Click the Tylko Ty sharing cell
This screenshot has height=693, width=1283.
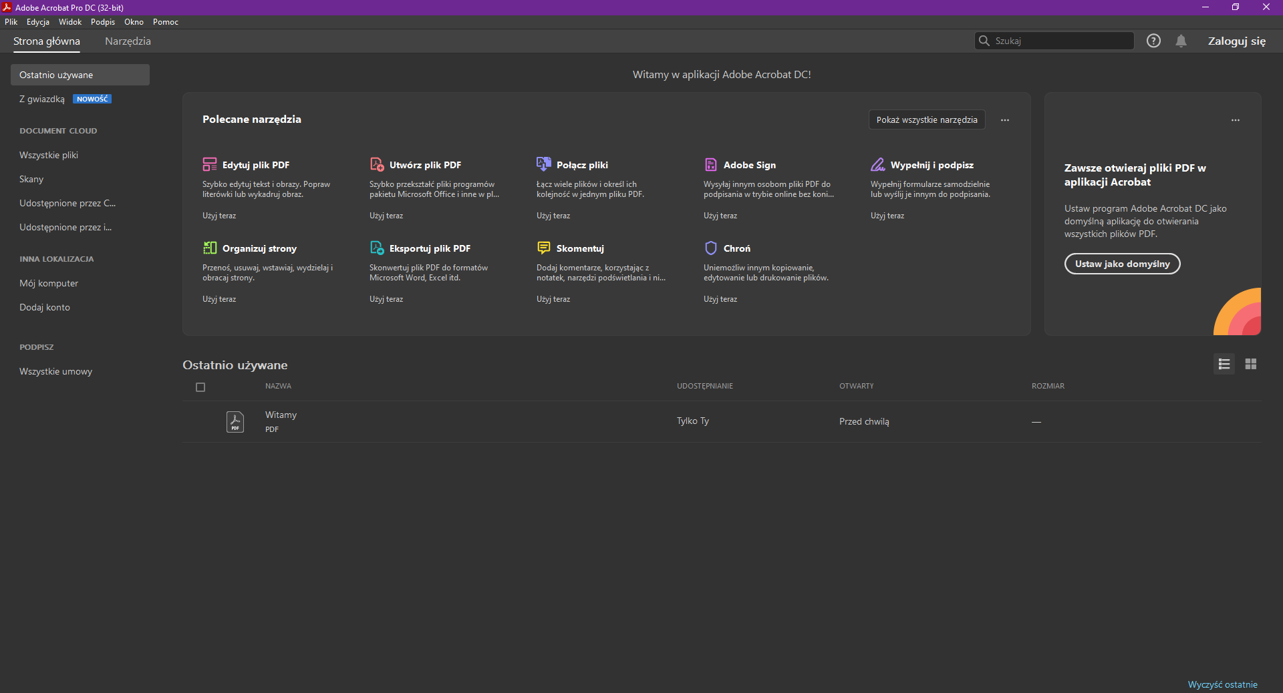click(693, 421)
